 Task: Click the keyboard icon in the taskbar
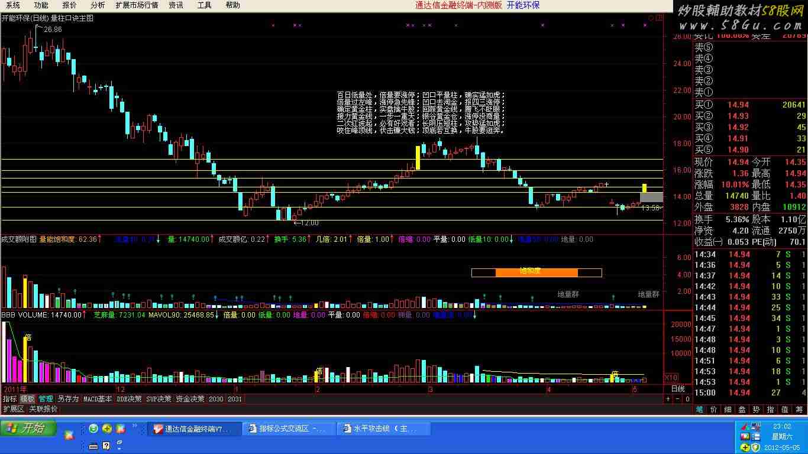pos(93,445)
